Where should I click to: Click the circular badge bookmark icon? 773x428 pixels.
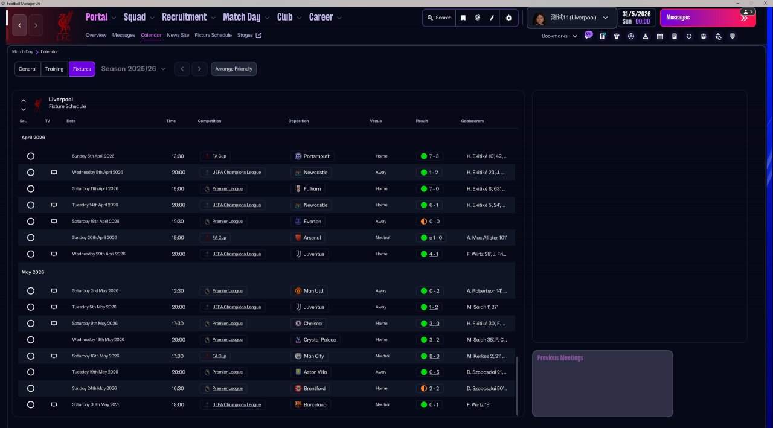click(631, 36)
